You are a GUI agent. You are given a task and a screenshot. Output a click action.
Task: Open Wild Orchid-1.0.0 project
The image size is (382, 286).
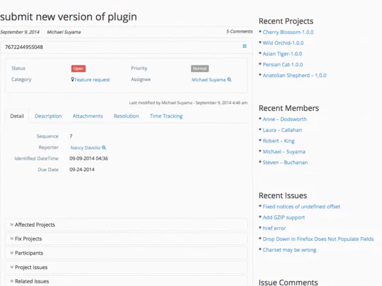pyautogui.click(x=283, y=43)
